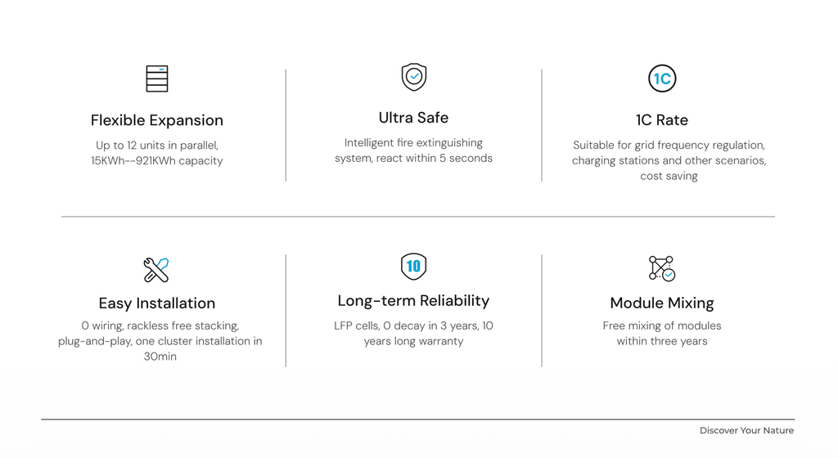Click the stacked battery modules icon
The height and width of the screenshot is (458, 838).
click(x=156, y=79)
